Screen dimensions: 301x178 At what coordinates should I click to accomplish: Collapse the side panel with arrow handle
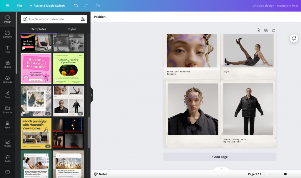(91, 95)
